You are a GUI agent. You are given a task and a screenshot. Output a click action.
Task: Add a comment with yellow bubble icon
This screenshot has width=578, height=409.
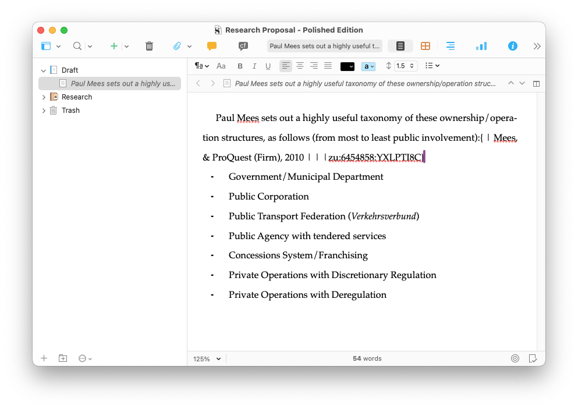click(212, 46)
